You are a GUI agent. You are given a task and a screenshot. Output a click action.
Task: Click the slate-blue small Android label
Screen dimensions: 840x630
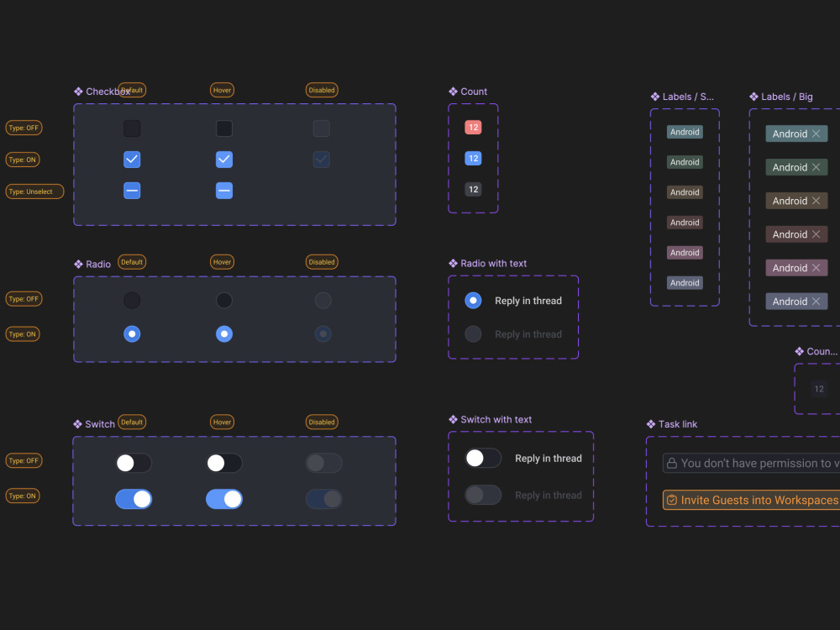coord(685,283)
